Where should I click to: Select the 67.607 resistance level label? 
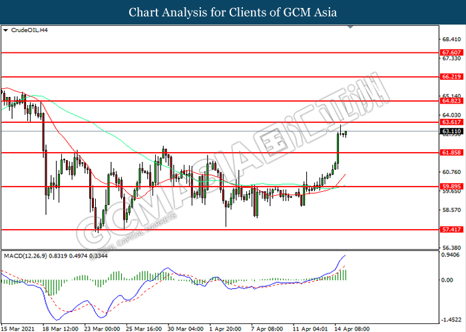coord(451,52)
